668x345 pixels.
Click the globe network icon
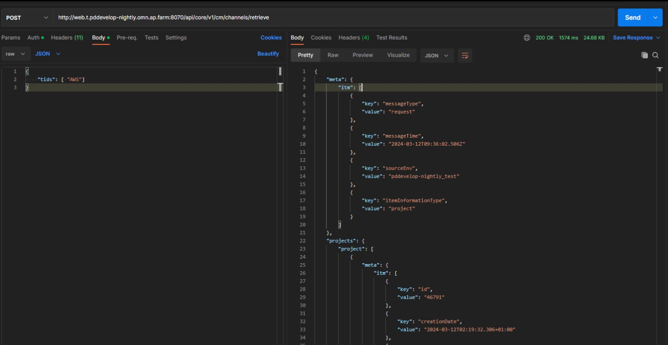[527, 38]
